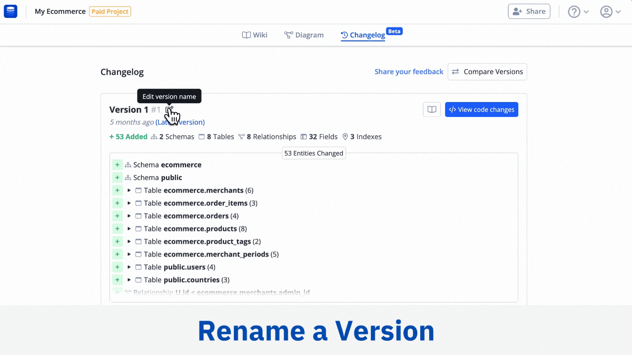Click View code changes button
This screenshot has height=355, width=632.
pyautogui.click(x=481, y=110)
